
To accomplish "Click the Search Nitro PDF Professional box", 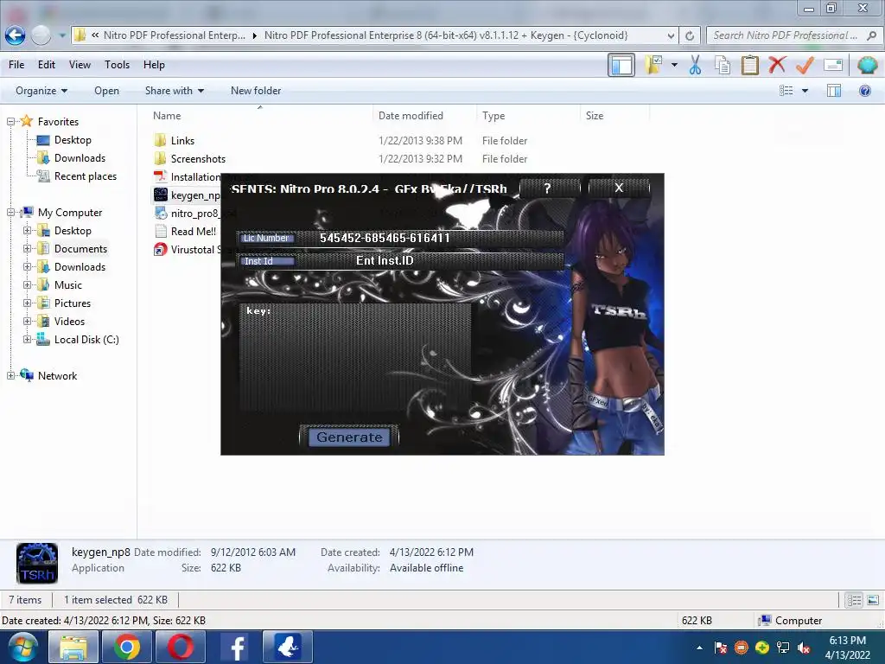I will (793, 35).
